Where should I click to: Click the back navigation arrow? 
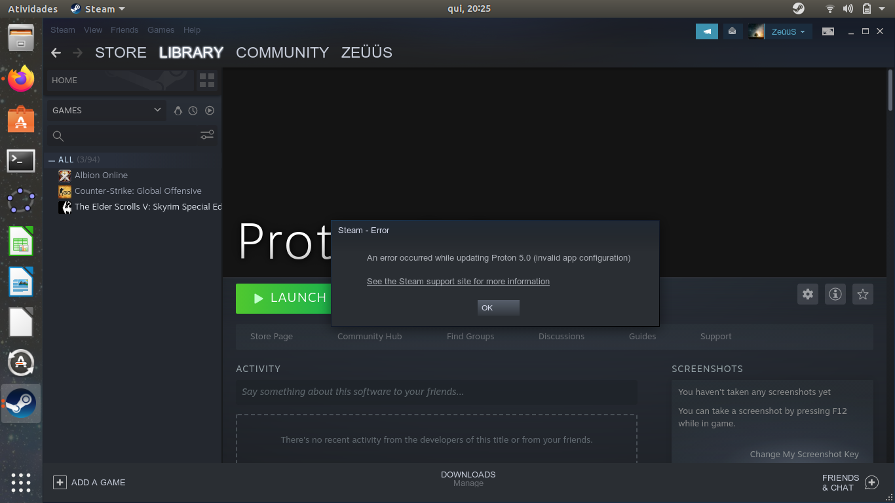pos(56,53)
